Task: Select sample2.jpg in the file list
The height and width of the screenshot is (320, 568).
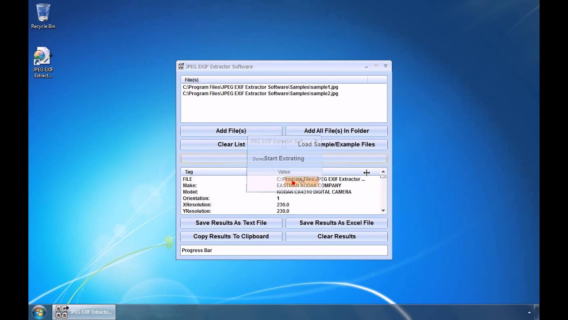Action: pyautogui.click(x=260, y=94)
